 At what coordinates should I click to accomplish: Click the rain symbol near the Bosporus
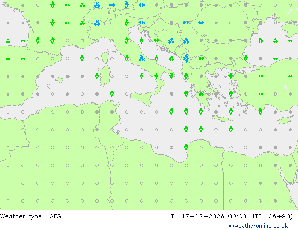click(x=245, y=58)
